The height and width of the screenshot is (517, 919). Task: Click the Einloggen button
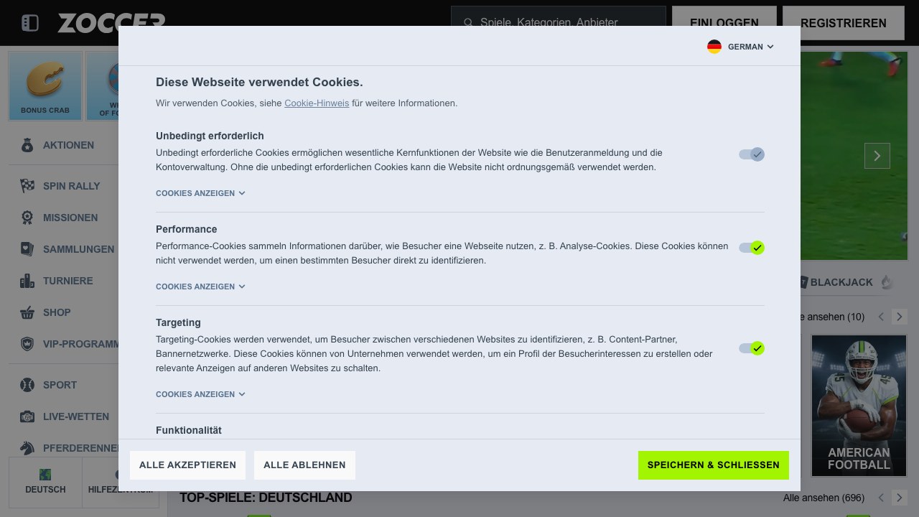(724, 23)
